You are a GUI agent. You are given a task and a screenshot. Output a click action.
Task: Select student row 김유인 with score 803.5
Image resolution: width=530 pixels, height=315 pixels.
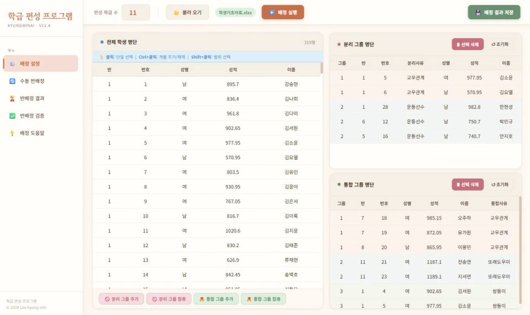point(207,172)
